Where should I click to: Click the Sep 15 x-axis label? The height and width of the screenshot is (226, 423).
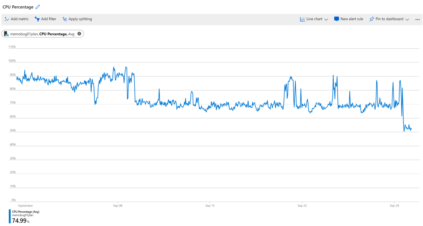click(210, 205)
